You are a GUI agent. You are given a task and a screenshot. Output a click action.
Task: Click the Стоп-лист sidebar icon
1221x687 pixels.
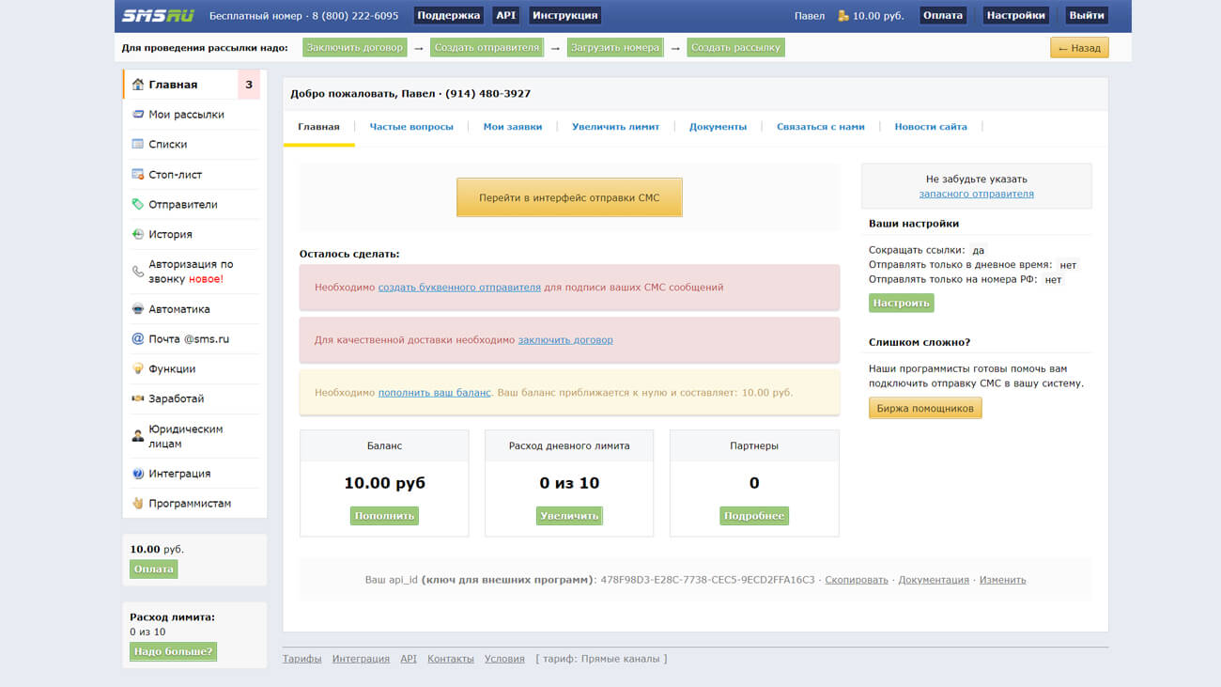[138, 175]
